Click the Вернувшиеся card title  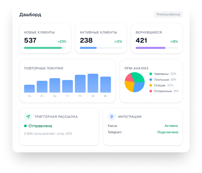[149, 32]
